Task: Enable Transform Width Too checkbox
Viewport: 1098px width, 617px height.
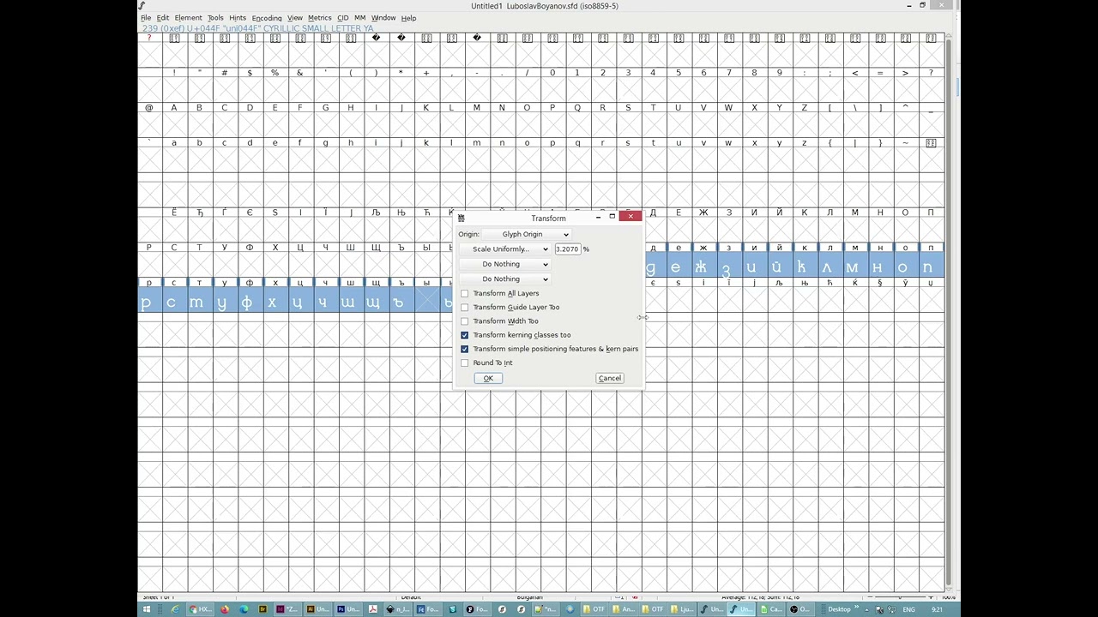Action: (x=465, y=321)
